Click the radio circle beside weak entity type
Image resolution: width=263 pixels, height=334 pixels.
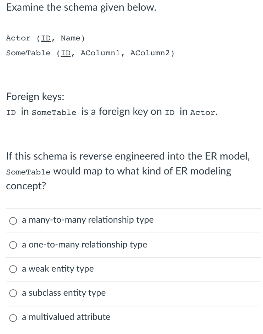[13, 269]
